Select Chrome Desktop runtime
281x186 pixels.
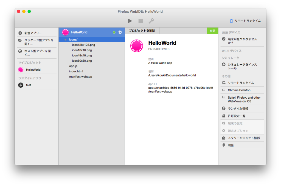click(x=239, y=90)
